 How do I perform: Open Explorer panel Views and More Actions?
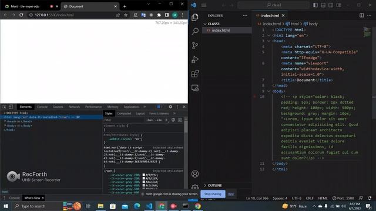coord(245,16)
